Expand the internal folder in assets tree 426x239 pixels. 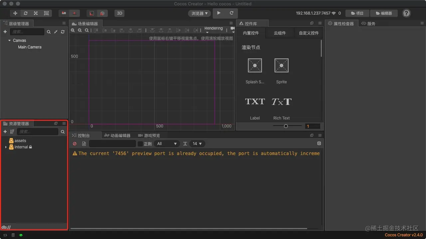tap(6, 147)
